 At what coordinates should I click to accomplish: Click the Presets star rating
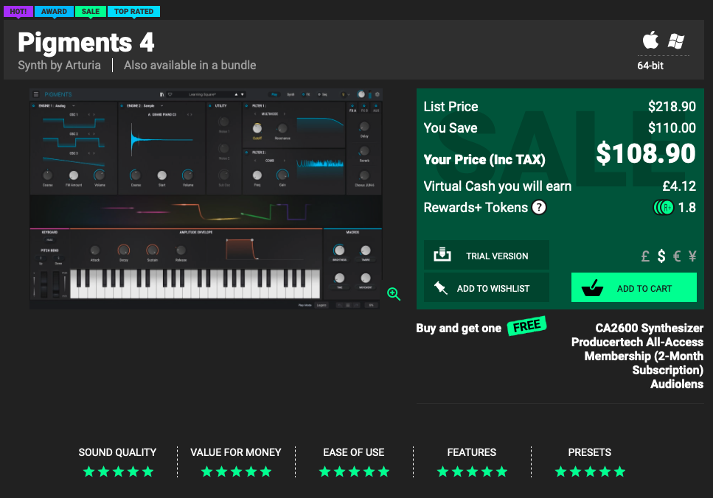(590, 471)
